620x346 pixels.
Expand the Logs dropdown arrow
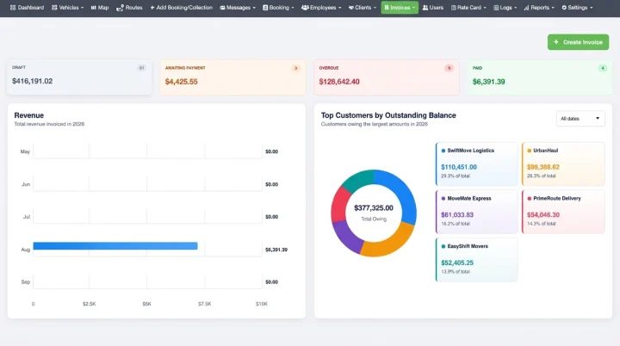515,8
